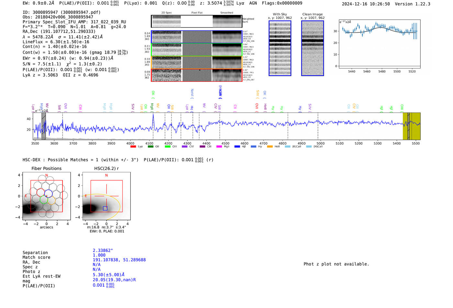The width and height of the screenshot is (453, 308).
Task: Click the Lyα red legend swatch
Action: pyautogui.click(x=133, y=147)
